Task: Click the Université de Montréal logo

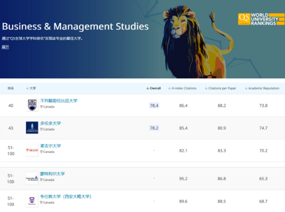Action: point(32,178)
